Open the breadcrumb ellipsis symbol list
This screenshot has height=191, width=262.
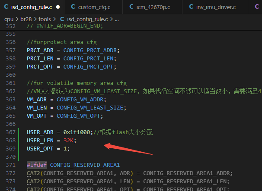click(117, 20)
